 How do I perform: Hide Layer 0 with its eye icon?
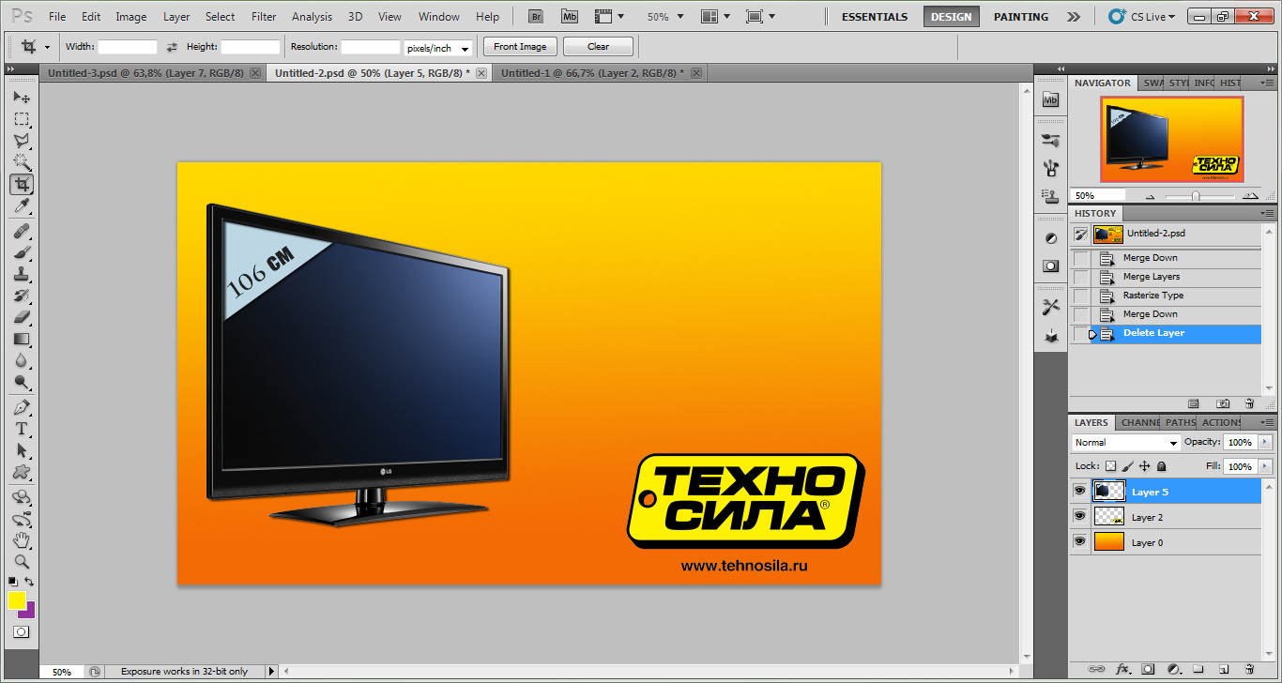[1079, 541]
